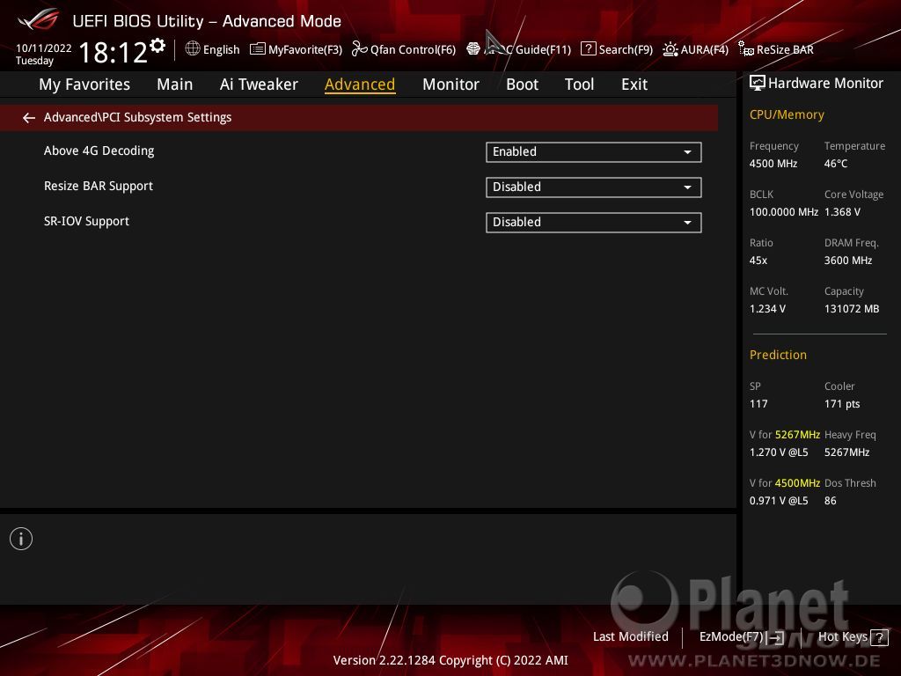Click the 1.234 V MC Volt value
Screen dimensions: 901x676
click(x=767, y=309)
